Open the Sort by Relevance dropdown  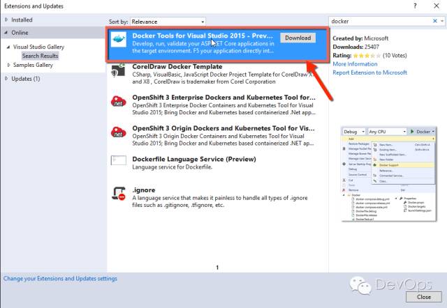coord(168,22)
